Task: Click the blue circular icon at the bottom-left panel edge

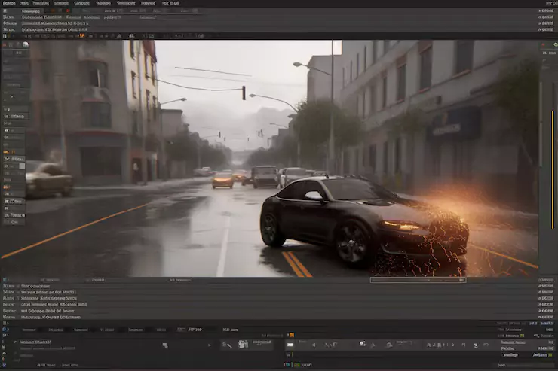Action: tap(5, 330)
